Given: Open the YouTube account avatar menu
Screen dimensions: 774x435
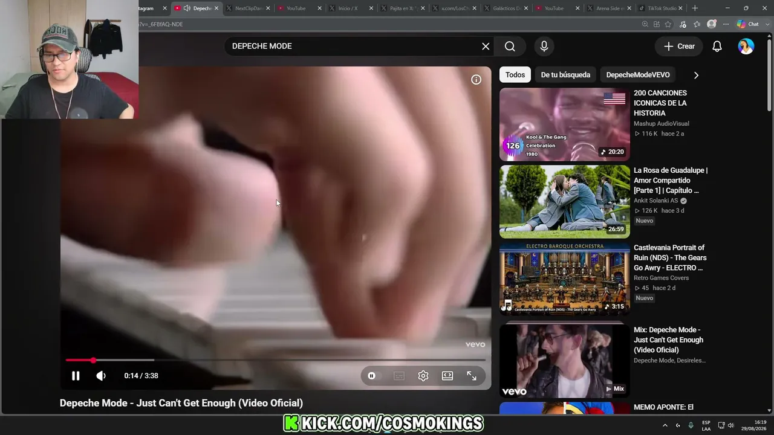Looking at the screenshot, I should pyautogui.click(x=746, y=46).
